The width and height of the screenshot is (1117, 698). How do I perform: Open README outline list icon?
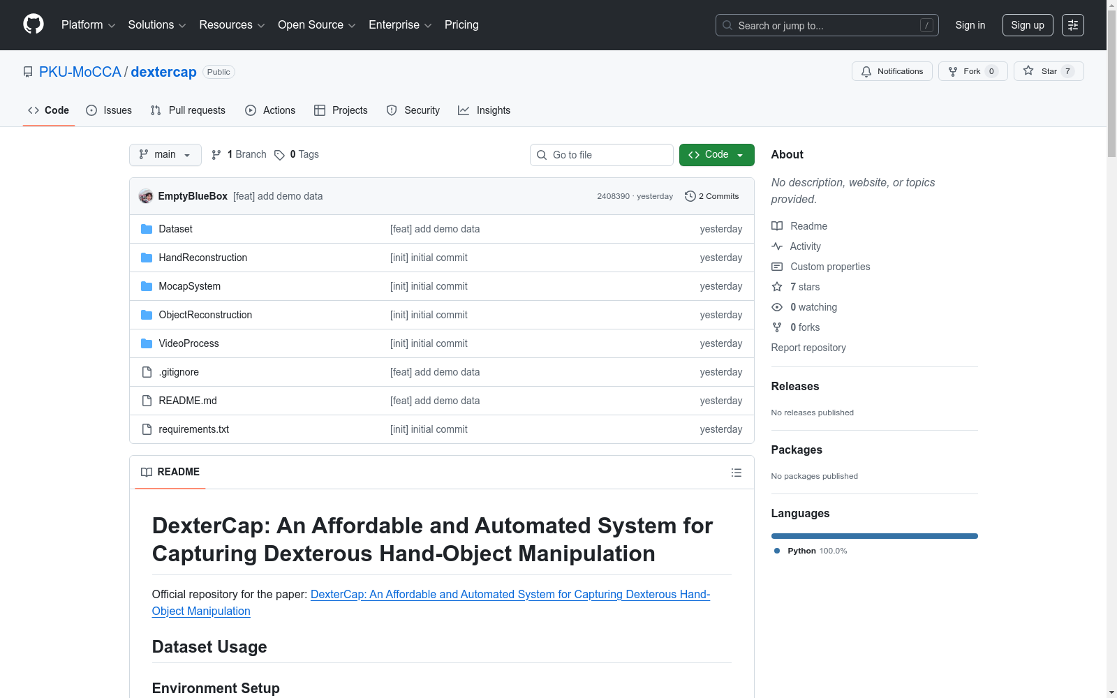736,473
